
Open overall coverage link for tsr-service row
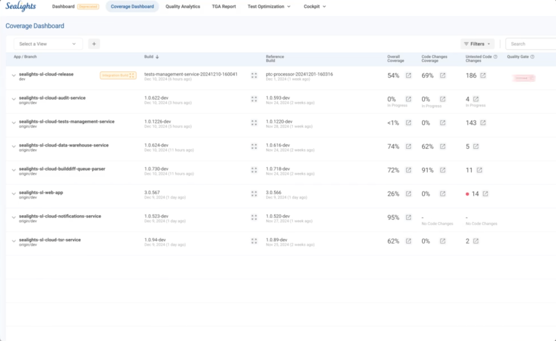[408, 241]
